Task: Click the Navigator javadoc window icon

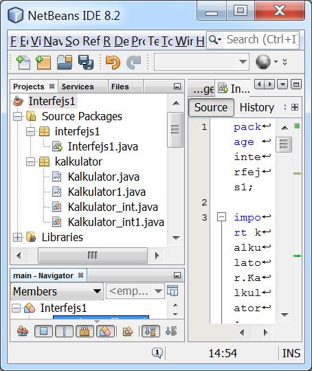Action: pos(172,291)
